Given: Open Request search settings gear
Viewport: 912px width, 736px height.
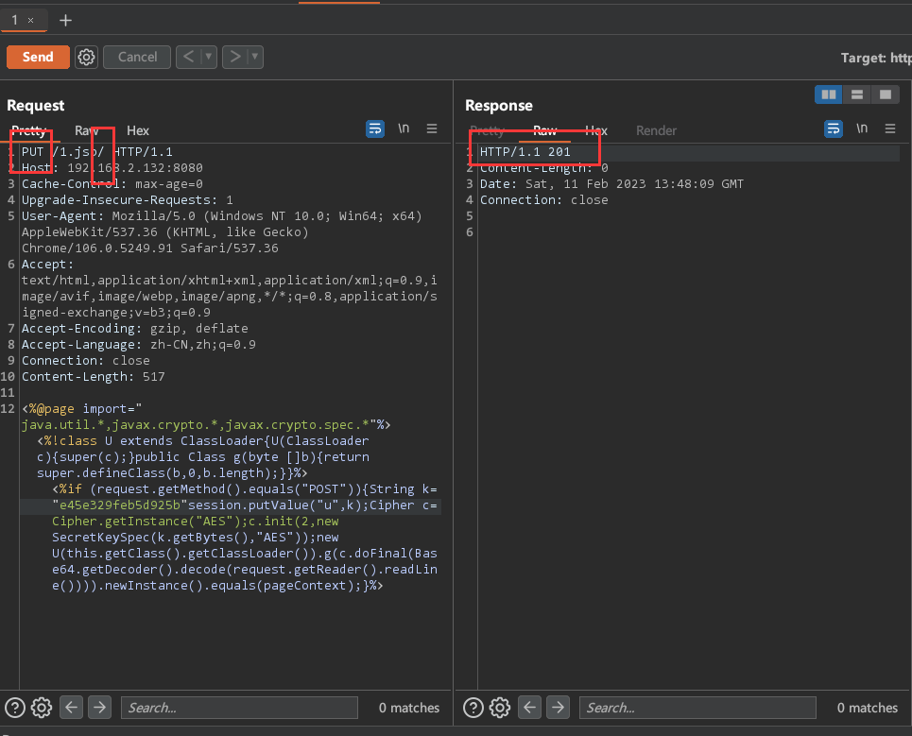Looking at the screenshot, I should (x=42, y=708).
